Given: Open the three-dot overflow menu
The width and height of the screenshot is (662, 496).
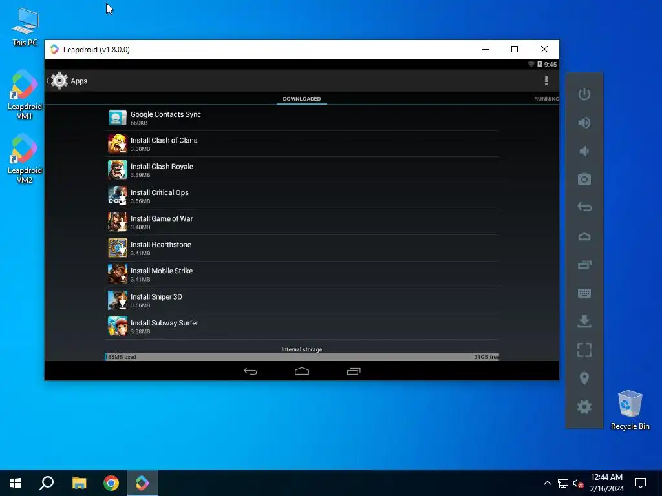Looking at the screenshot, I should 546,81.
